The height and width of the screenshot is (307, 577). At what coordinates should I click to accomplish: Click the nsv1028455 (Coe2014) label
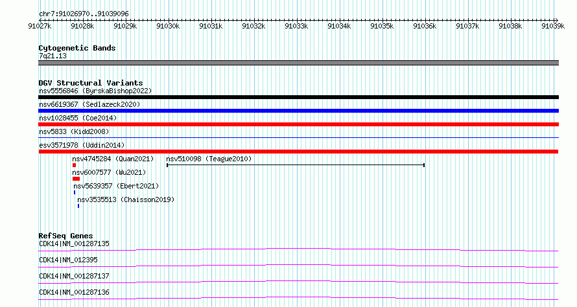click(x=78, y=118)
